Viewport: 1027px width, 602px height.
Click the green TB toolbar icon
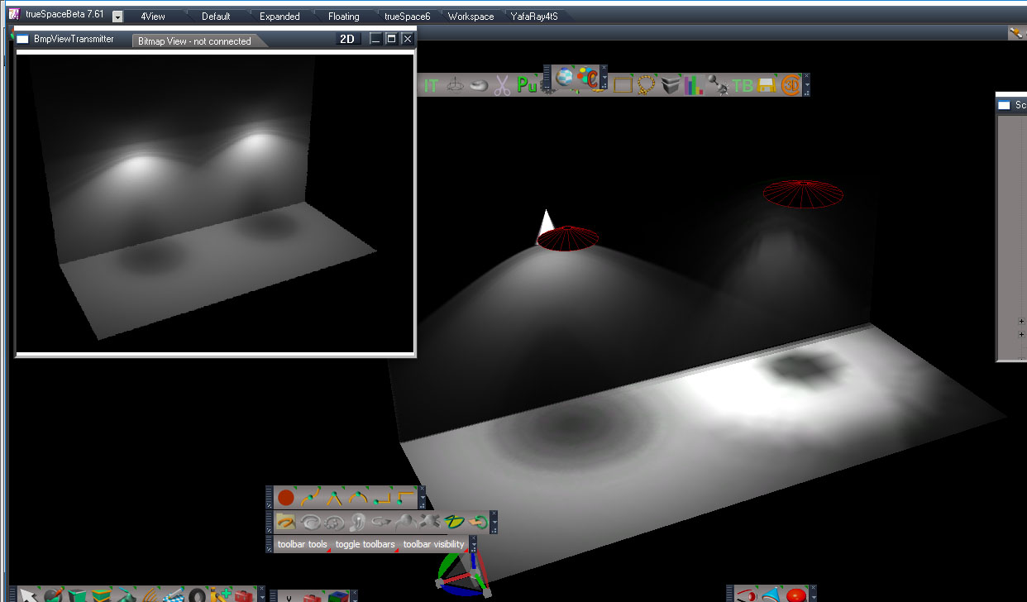743,84
